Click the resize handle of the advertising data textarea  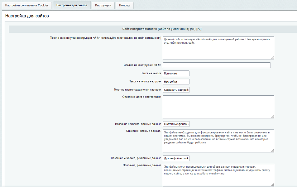(272, 185)
